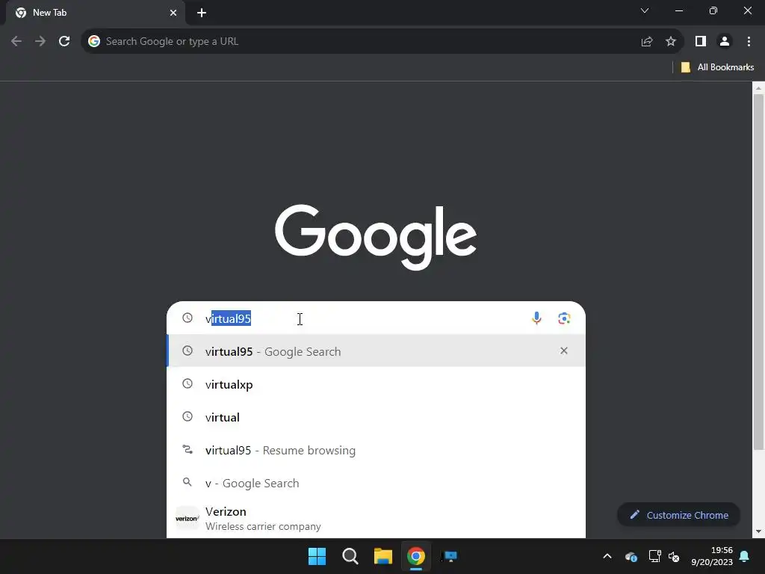Open All Bookmarks folder
765x574 pixels.
click(717, 67)
